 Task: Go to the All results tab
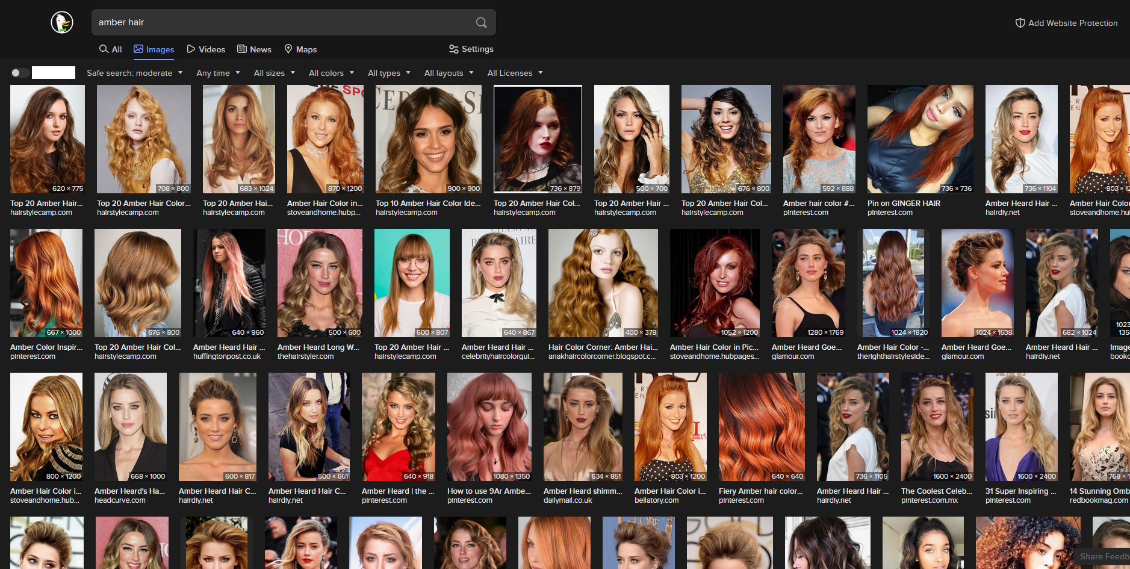[111, 49]
